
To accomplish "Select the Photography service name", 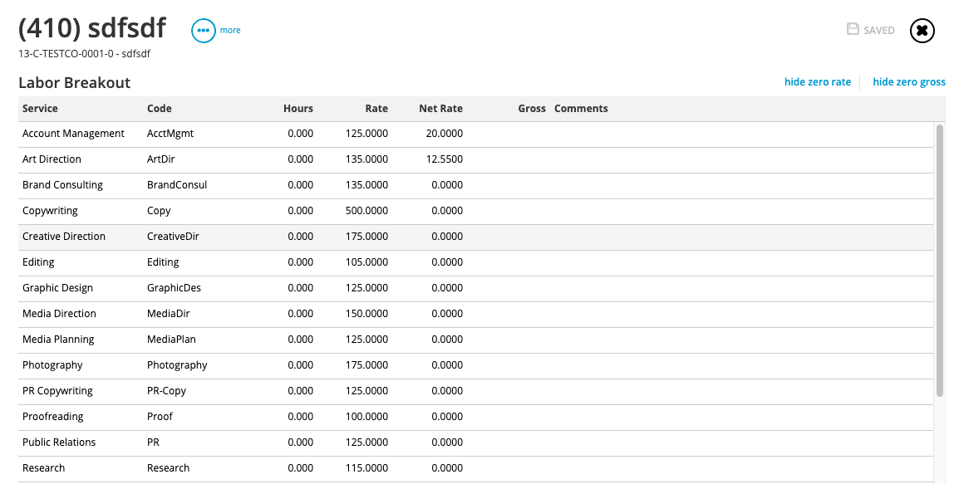I will pyautogui.click(x=52, y=364).
